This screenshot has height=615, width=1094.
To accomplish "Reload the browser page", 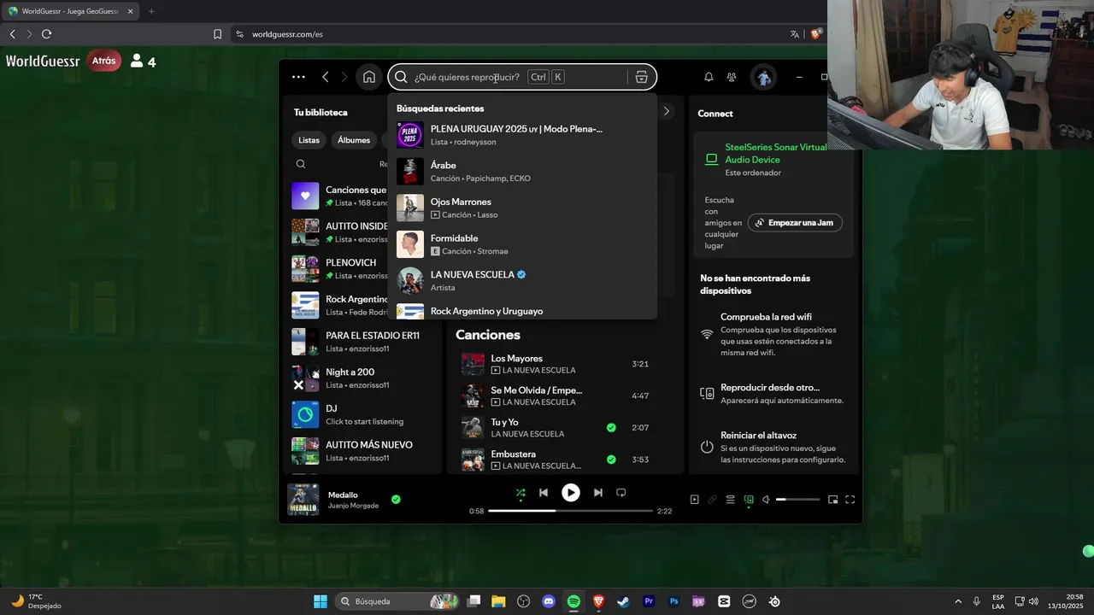I will coord(46,34).
